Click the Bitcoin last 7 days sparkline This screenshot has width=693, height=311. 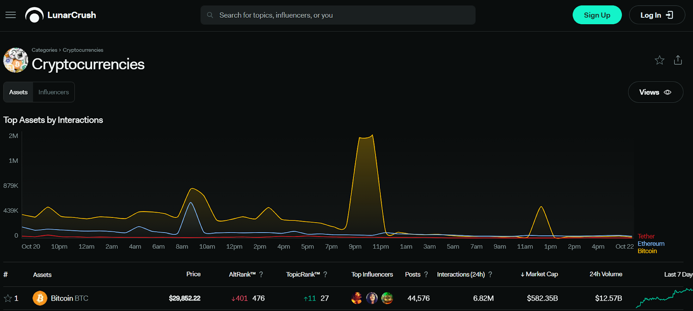664,298
